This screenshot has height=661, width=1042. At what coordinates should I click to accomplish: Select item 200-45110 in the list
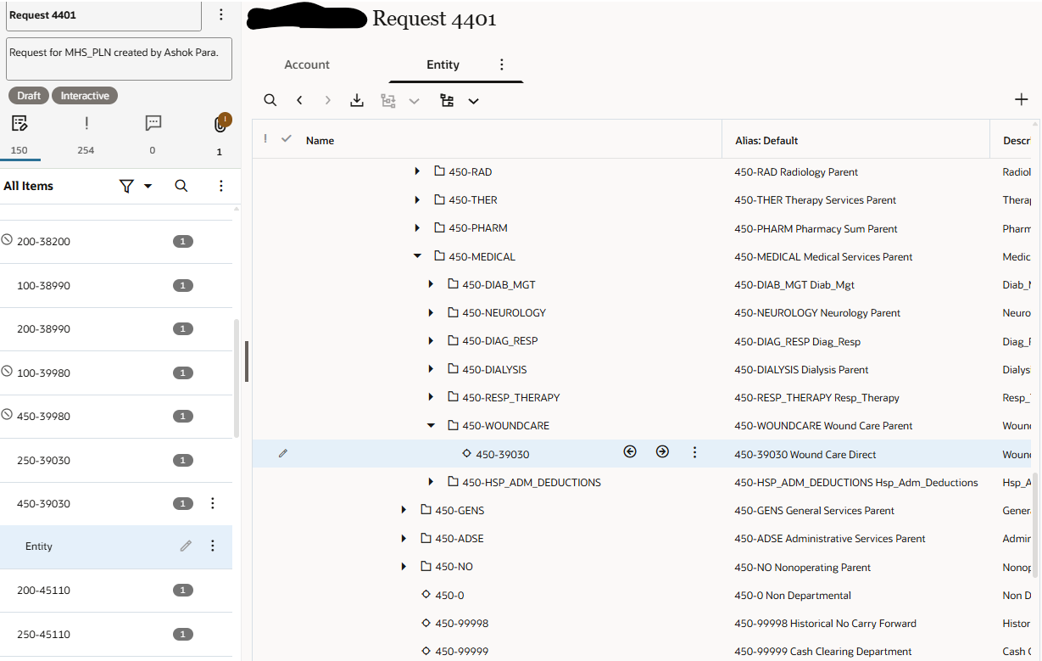pyautogui.click(x=116, y=591)
